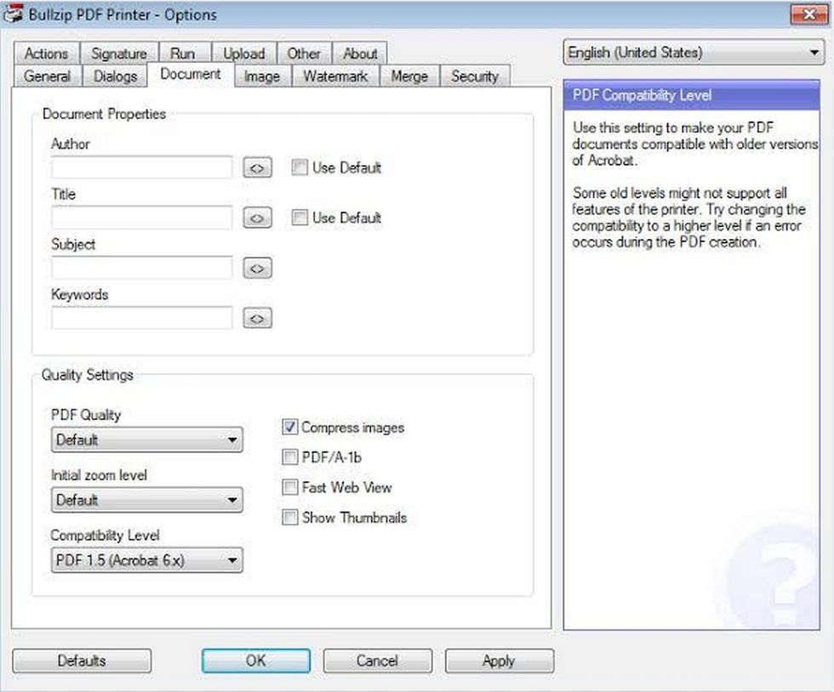Open the Dialogs tab
The height and width of the screenshot is (692, 834).
[115, 76]
